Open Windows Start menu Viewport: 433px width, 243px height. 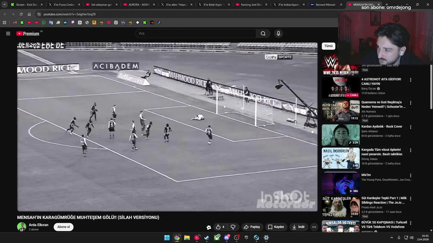coord(167,238)
